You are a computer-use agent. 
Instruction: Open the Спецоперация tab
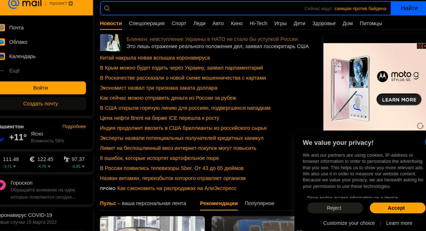coord(147,23)
